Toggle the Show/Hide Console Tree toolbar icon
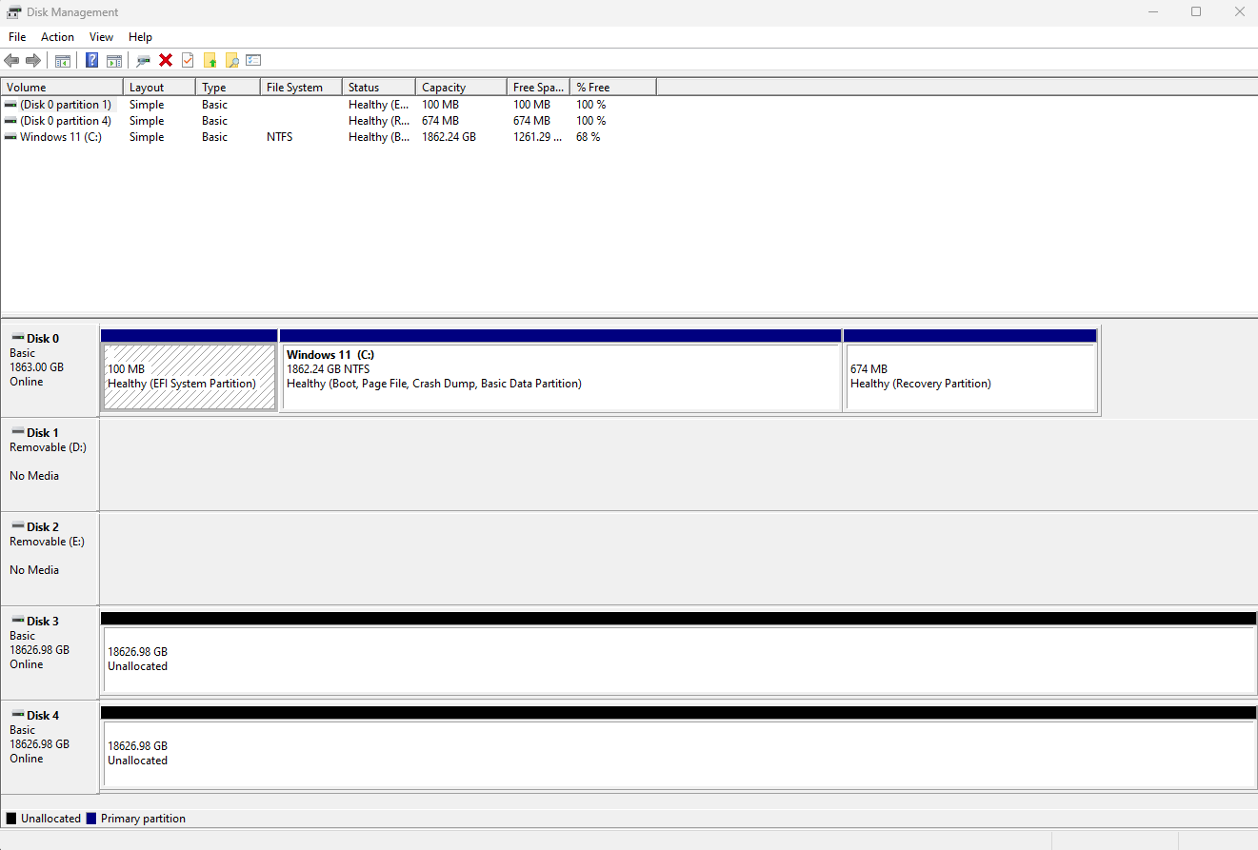Image resolution: width=1258 pixels, height=850 pixels. 63,61
